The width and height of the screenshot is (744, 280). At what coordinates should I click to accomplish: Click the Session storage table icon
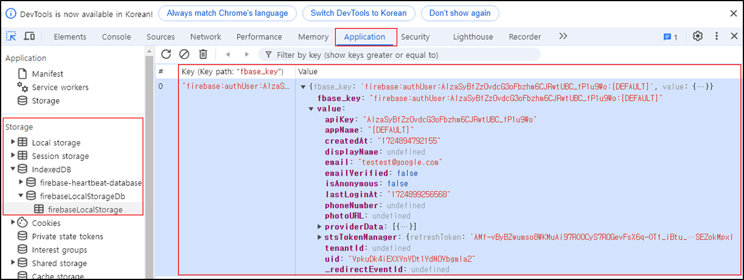(x=23, y=155)
